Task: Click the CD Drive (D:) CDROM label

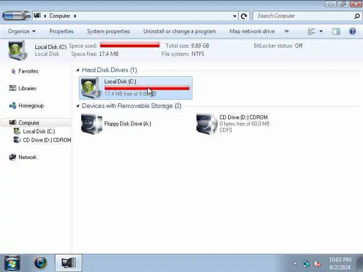Action: pos(244,117)
